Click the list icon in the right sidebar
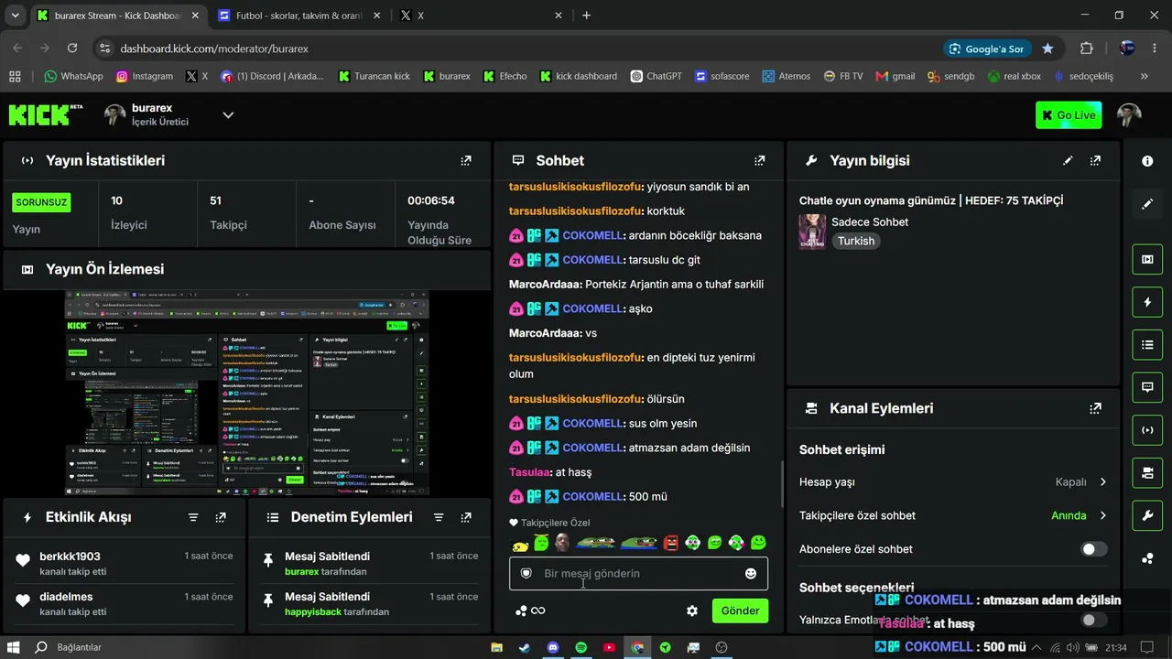1172x659 pixels. [x=1147, y=345]
